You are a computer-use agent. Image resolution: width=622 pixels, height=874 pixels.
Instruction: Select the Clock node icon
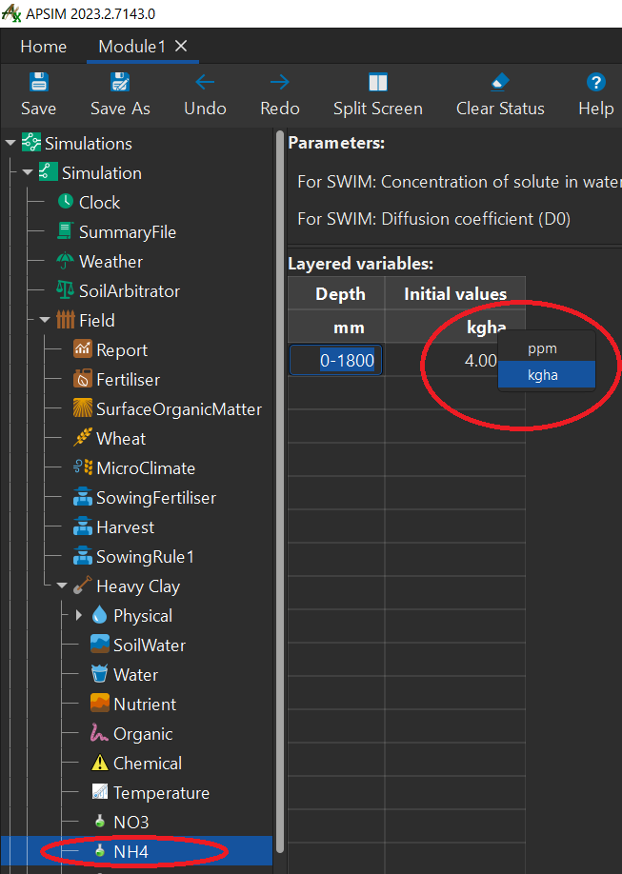(x=66, y=201)
